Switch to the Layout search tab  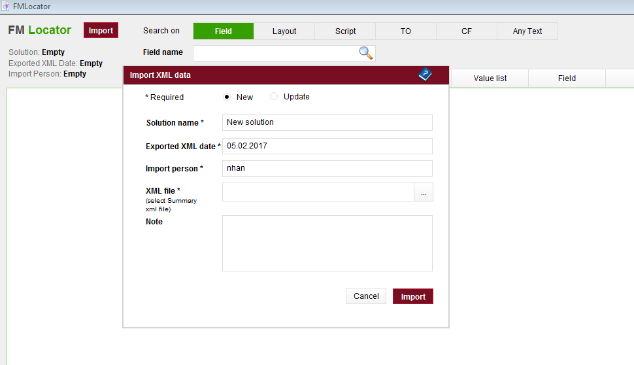coord(284,31)
